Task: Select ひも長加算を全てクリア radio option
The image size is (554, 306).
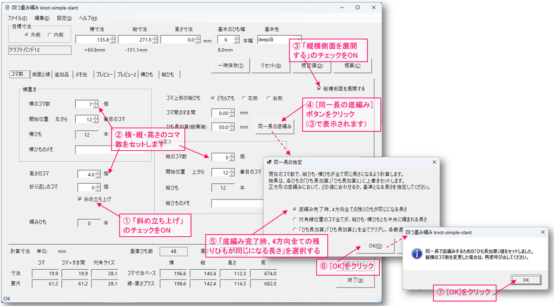Action: 295,229
